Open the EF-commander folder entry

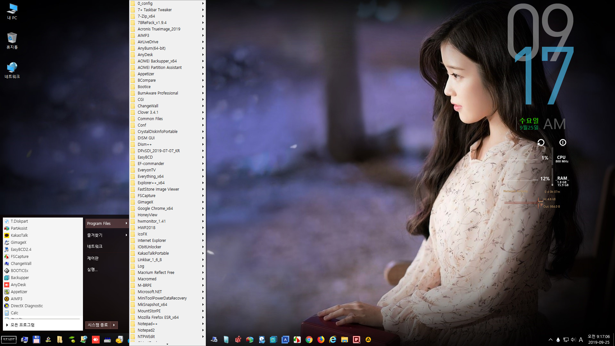click(x=168, y=164)
